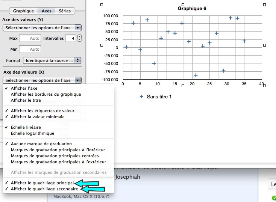Viewport: 276px width, 202px height.
Task: Click the X-axis label 20
Action: (192, 84)
